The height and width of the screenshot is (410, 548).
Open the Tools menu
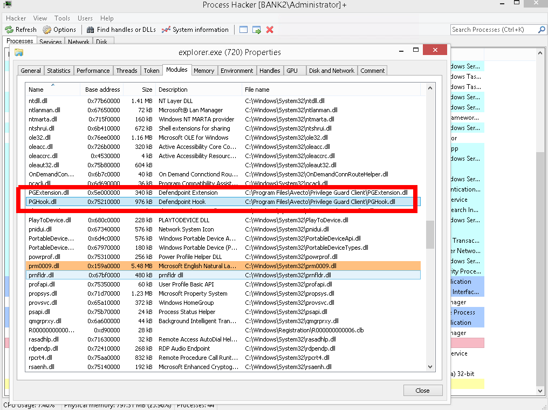pos(62,18)
